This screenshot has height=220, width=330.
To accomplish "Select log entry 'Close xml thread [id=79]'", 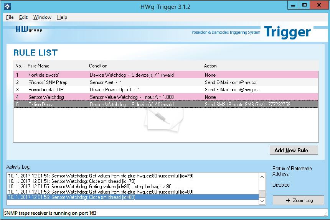I will pyautogui.click(x=133, y=181).
